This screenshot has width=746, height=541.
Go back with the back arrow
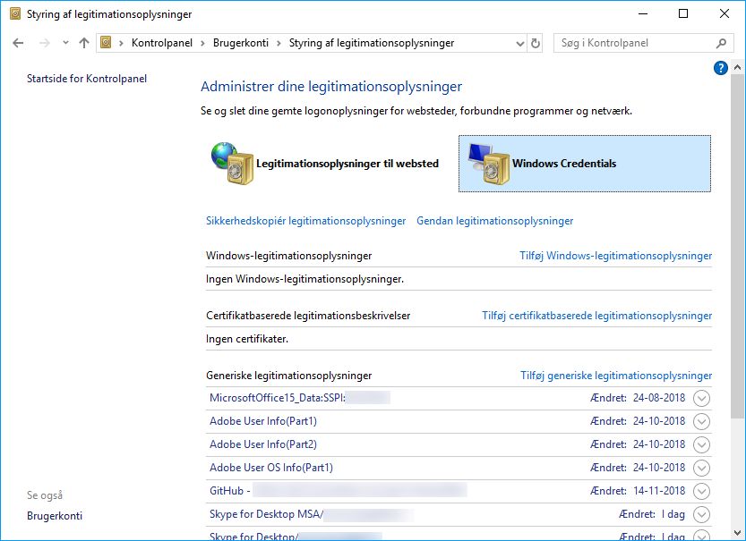click(18, 43)
